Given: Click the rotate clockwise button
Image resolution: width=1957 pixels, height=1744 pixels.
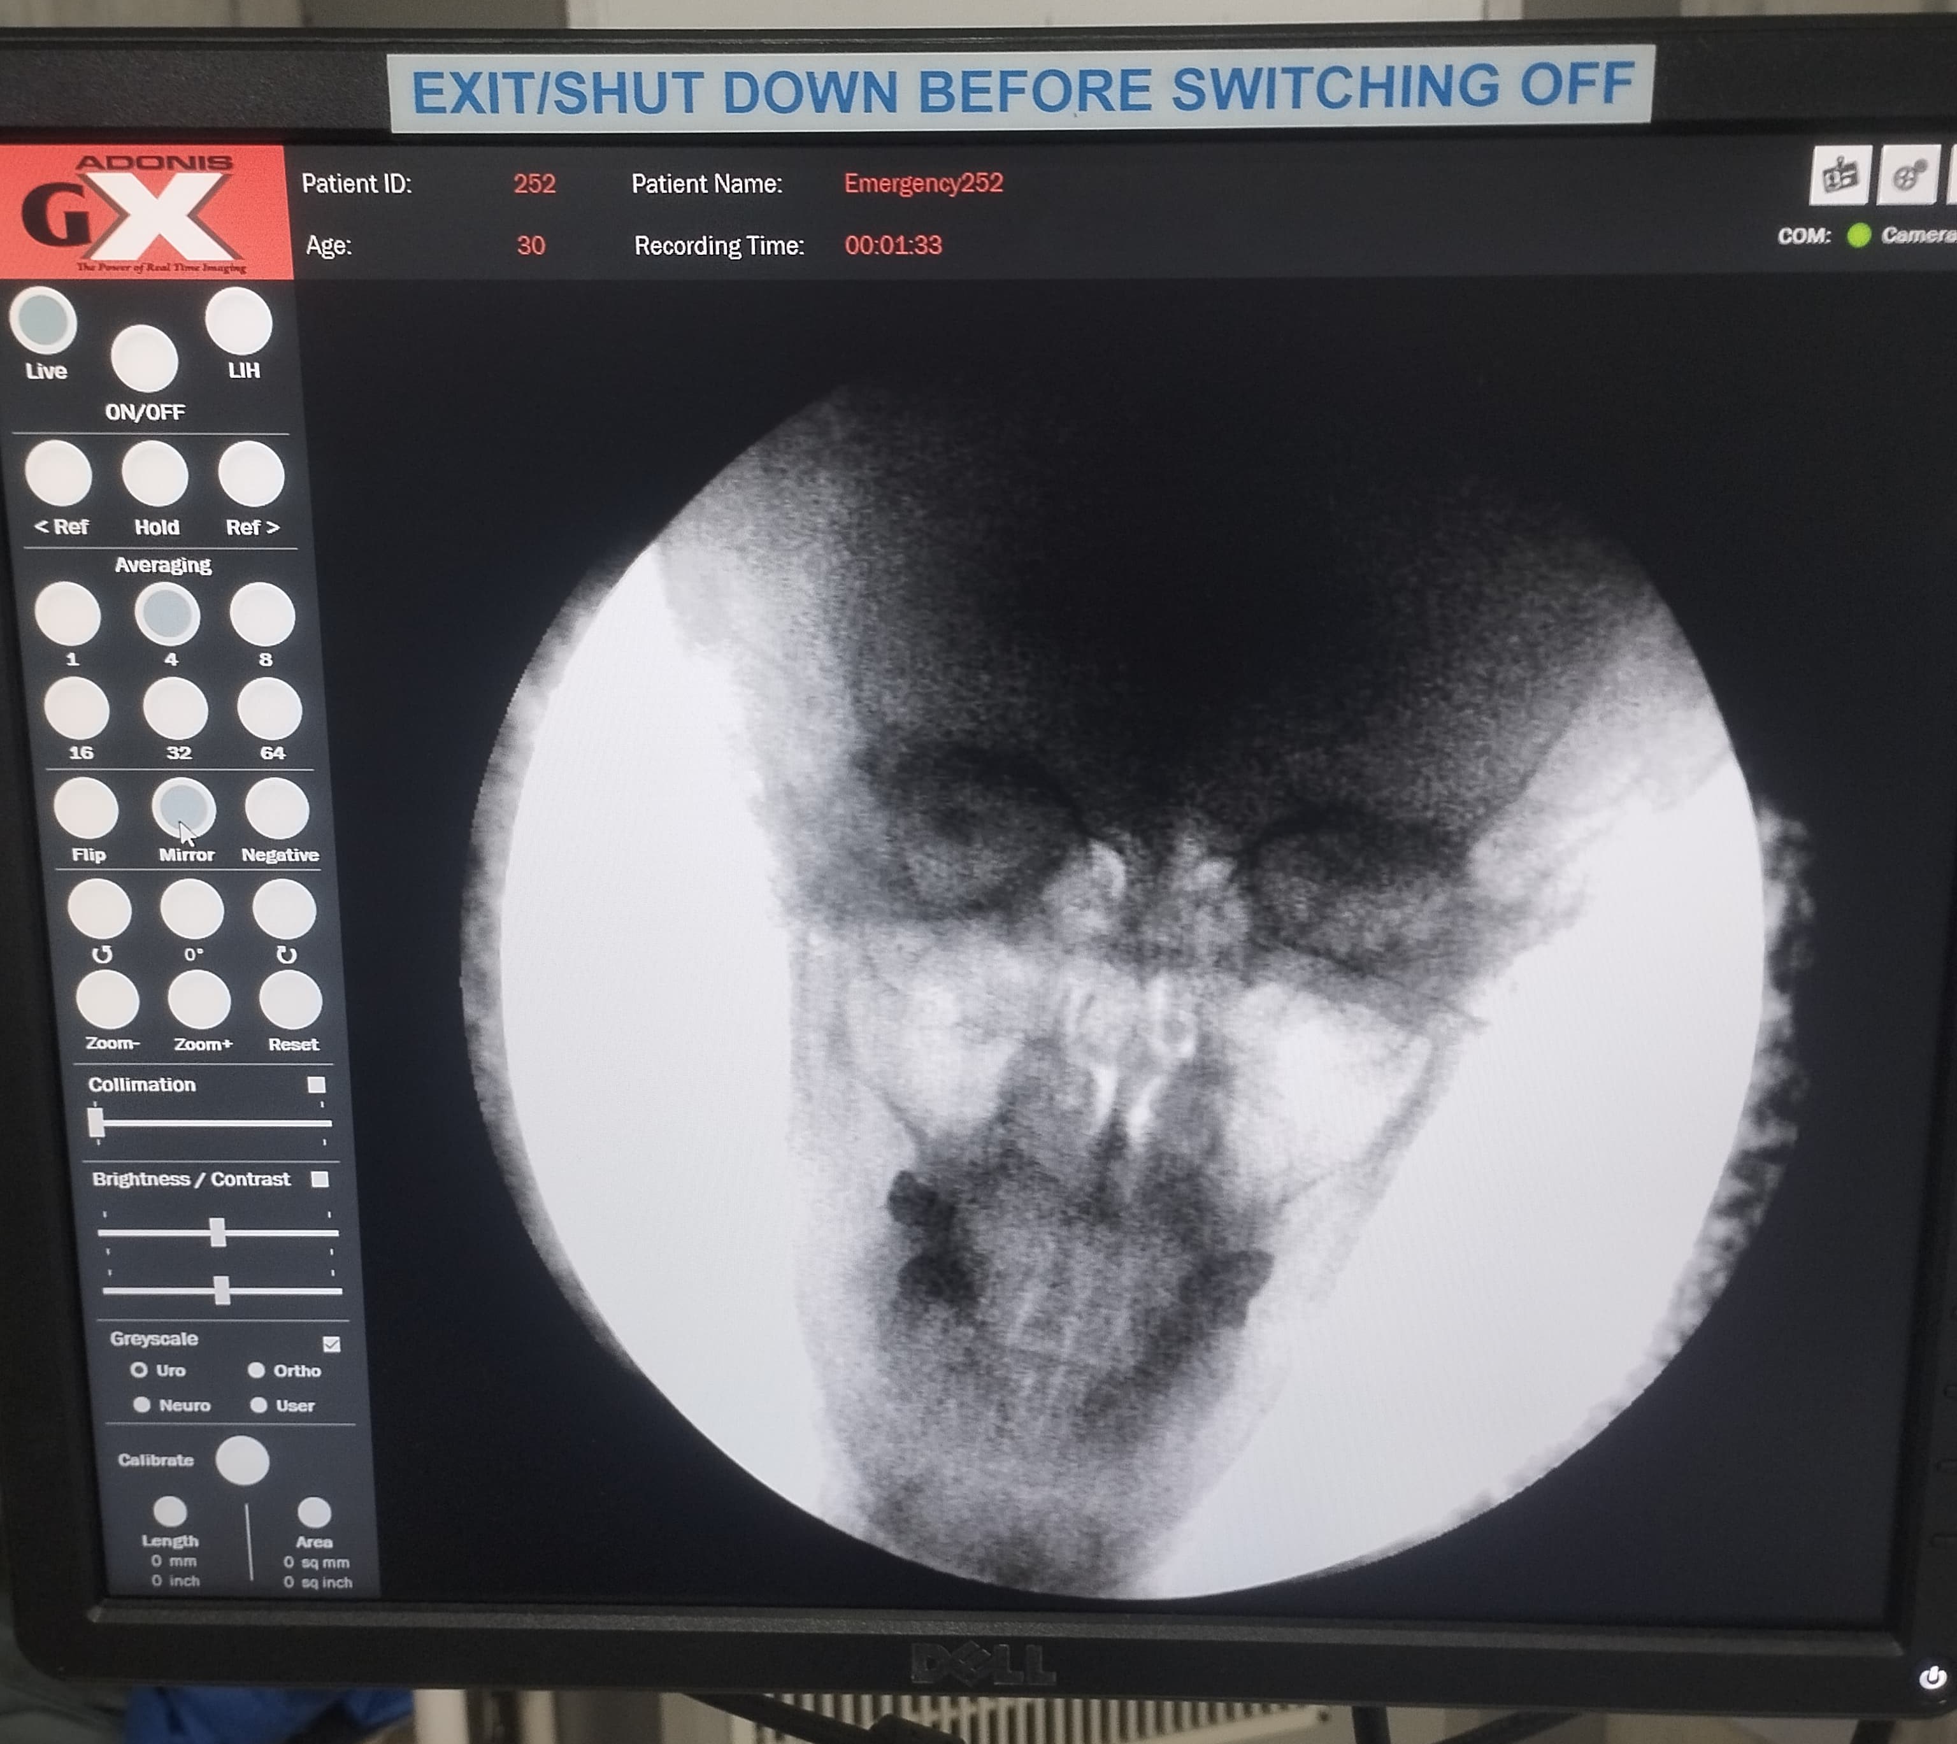Looking at the screenshot, I should (x=285, y=910).
